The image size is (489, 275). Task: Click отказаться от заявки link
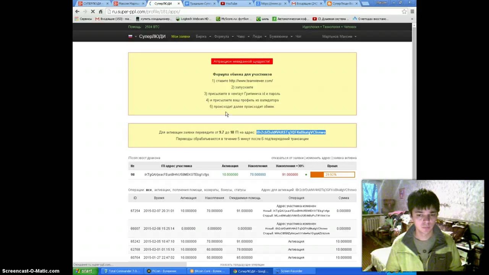click(287, 158)
